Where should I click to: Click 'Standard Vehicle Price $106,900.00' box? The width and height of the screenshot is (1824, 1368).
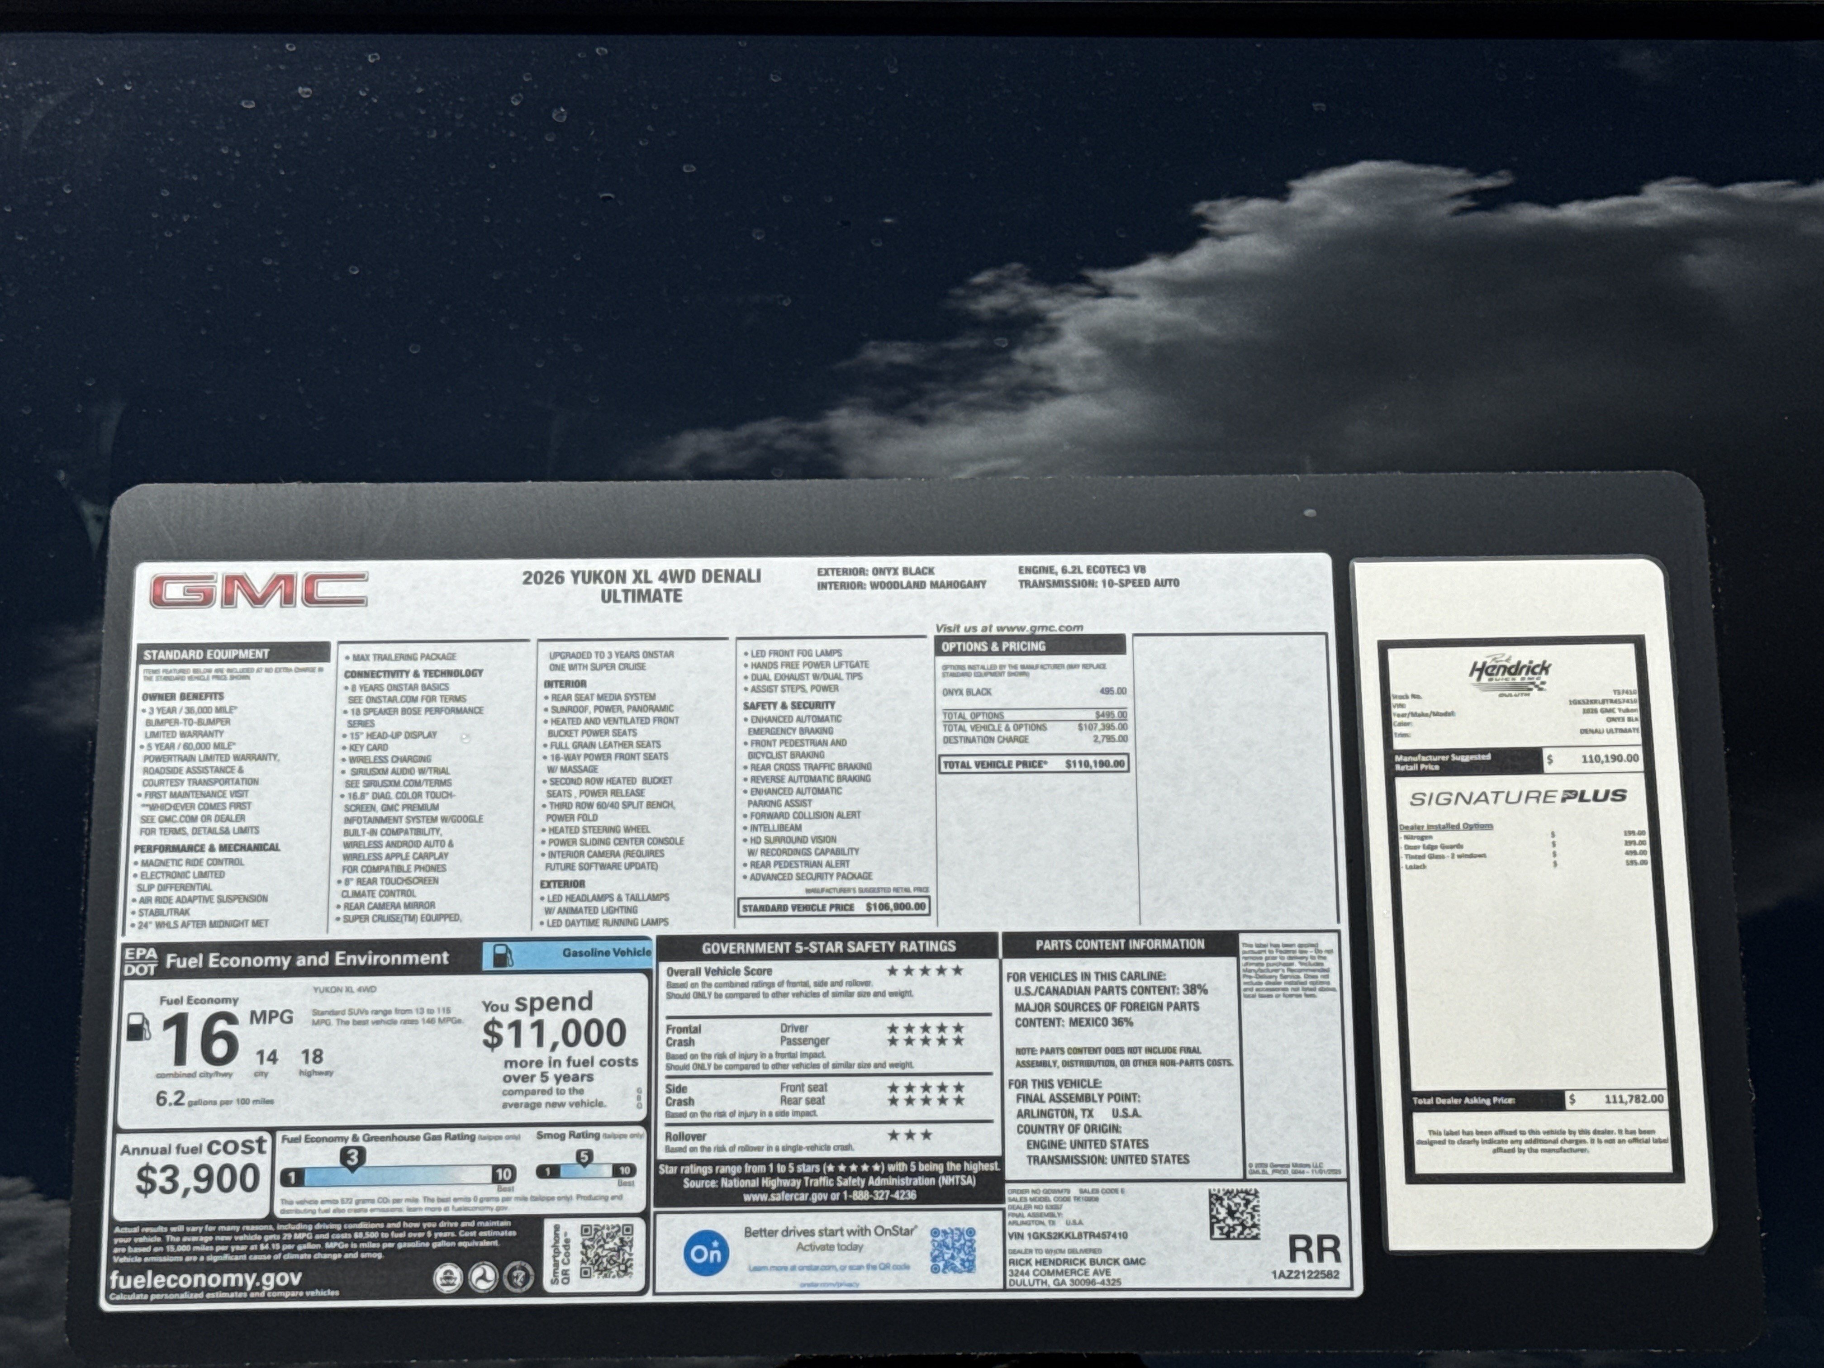click(834, 907)
